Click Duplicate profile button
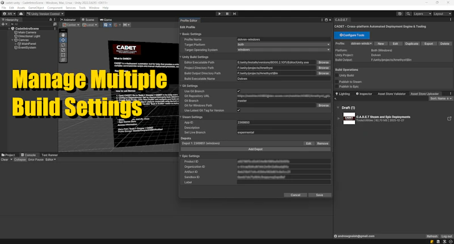Screen dimensions: 454x244 [412, 44]
